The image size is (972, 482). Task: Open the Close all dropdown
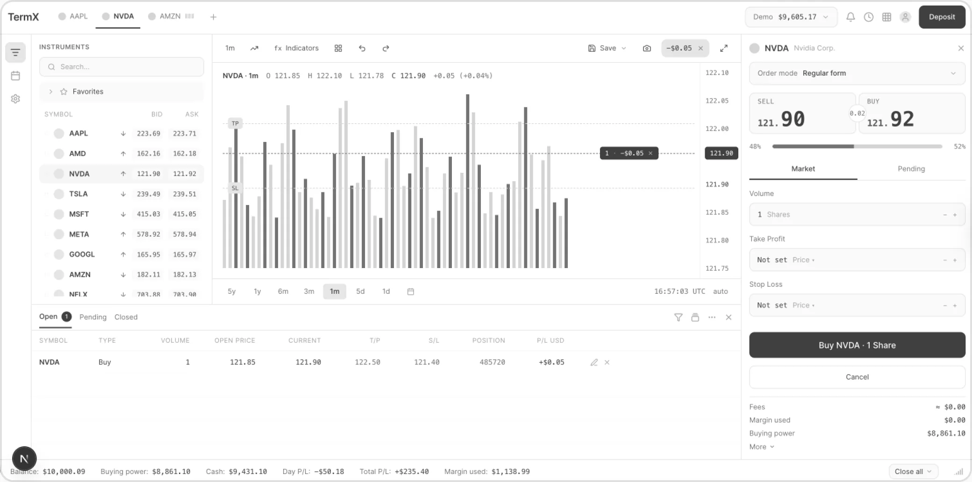913,472
